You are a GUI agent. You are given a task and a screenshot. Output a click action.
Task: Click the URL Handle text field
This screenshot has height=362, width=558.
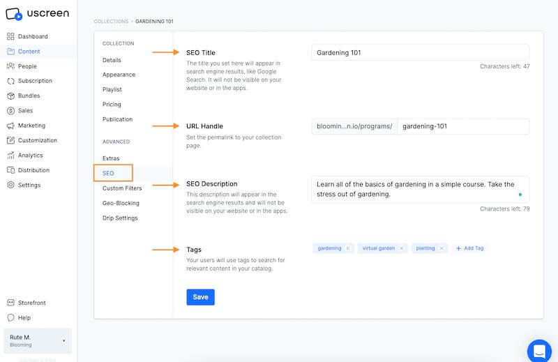[x=462, y=126]
